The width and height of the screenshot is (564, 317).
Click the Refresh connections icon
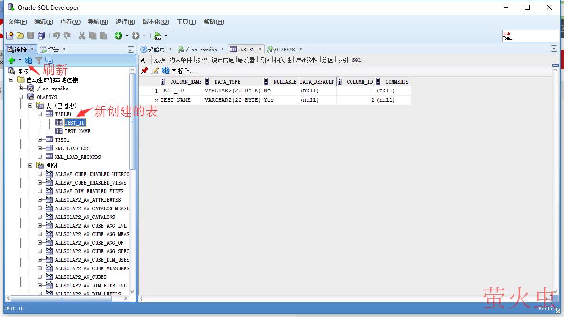click(29, 60)
